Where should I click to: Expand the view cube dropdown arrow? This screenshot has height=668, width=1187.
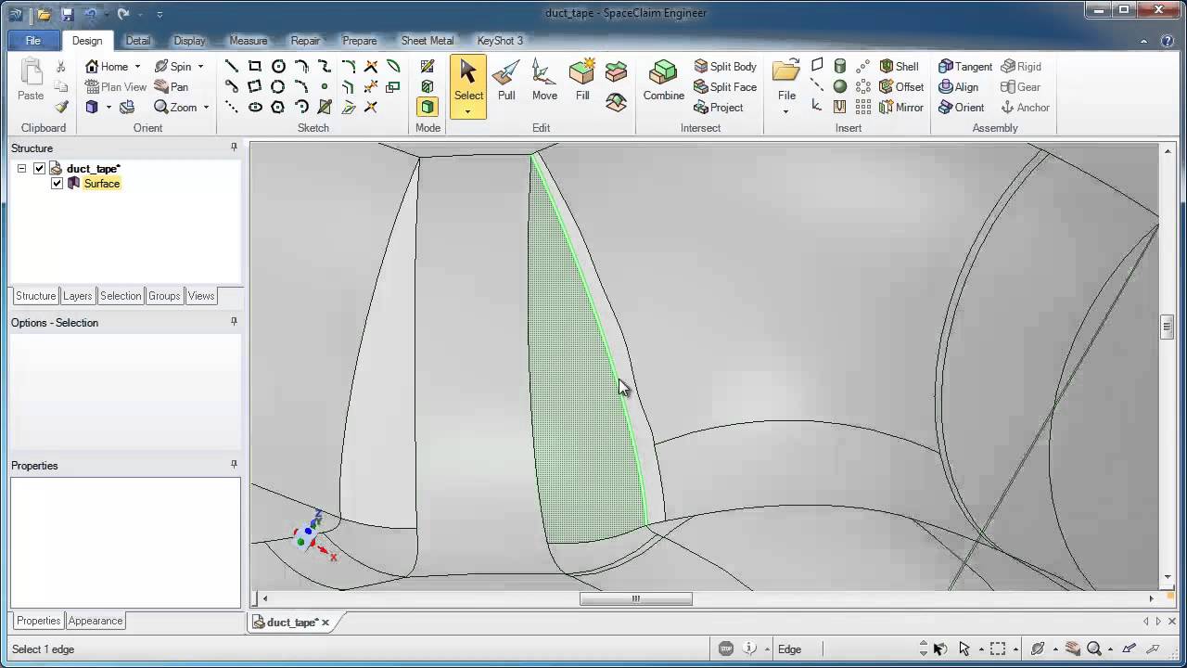tap(108, 108)
